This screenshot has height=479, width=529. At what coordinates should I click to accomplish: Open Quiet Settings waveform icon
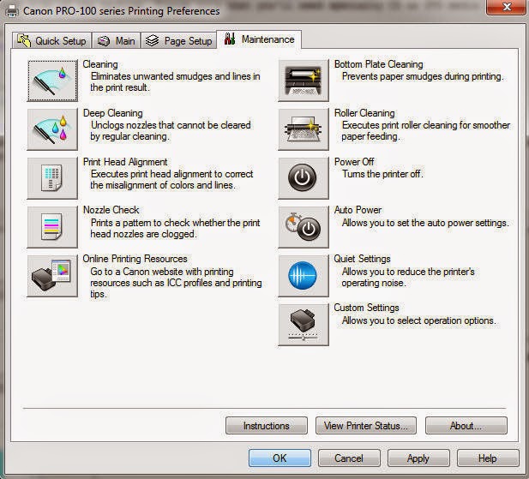pos(304,276)
